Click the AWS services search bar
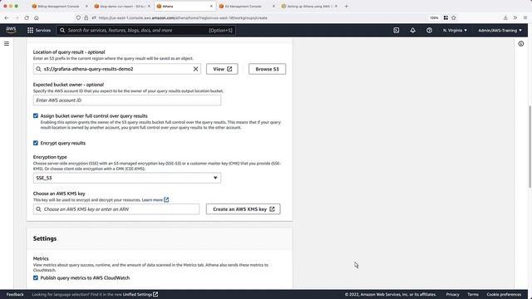Viewport: 532px width, 299px height. pos(146,30)
